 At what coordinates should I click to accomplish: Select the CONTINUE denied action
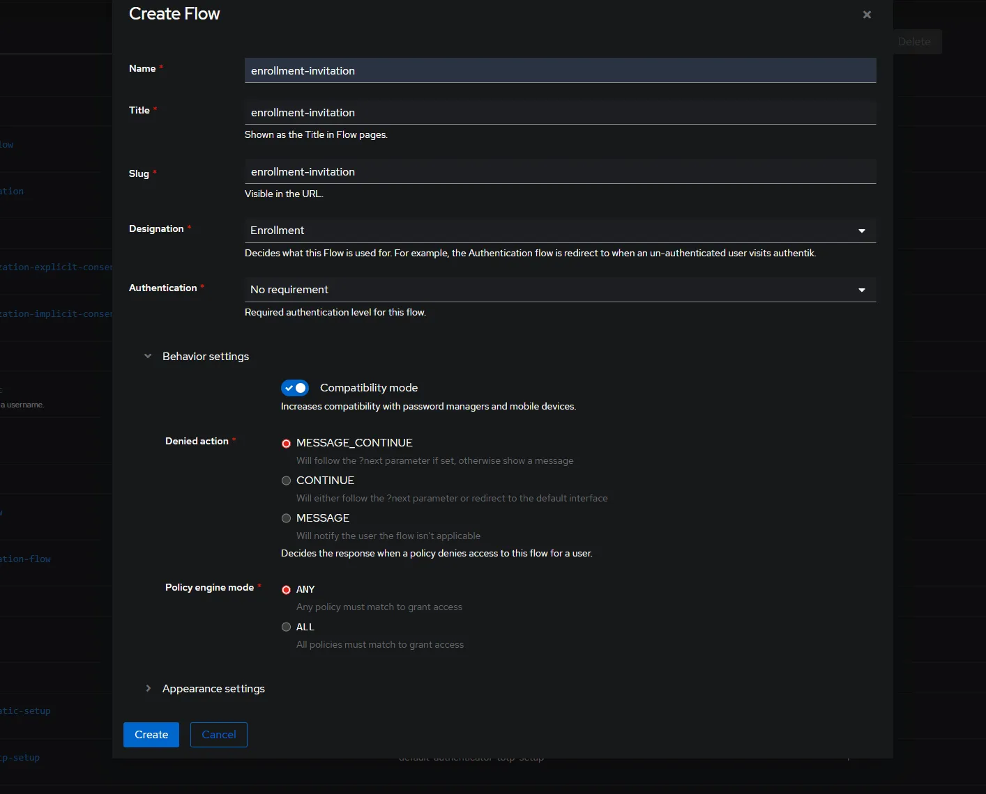click(286, 480)
